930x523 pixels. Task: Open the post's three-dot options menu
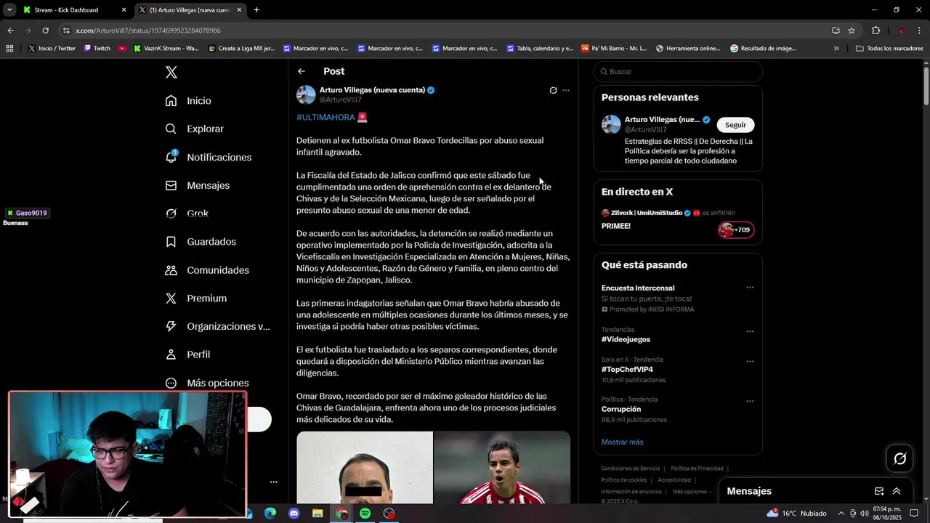click(566, 90)
